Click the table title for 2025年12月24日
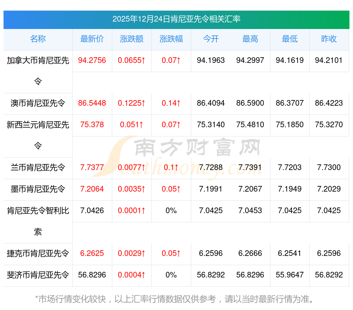The height and width of the screenshot is (310, 353). [x=176, y=19]
